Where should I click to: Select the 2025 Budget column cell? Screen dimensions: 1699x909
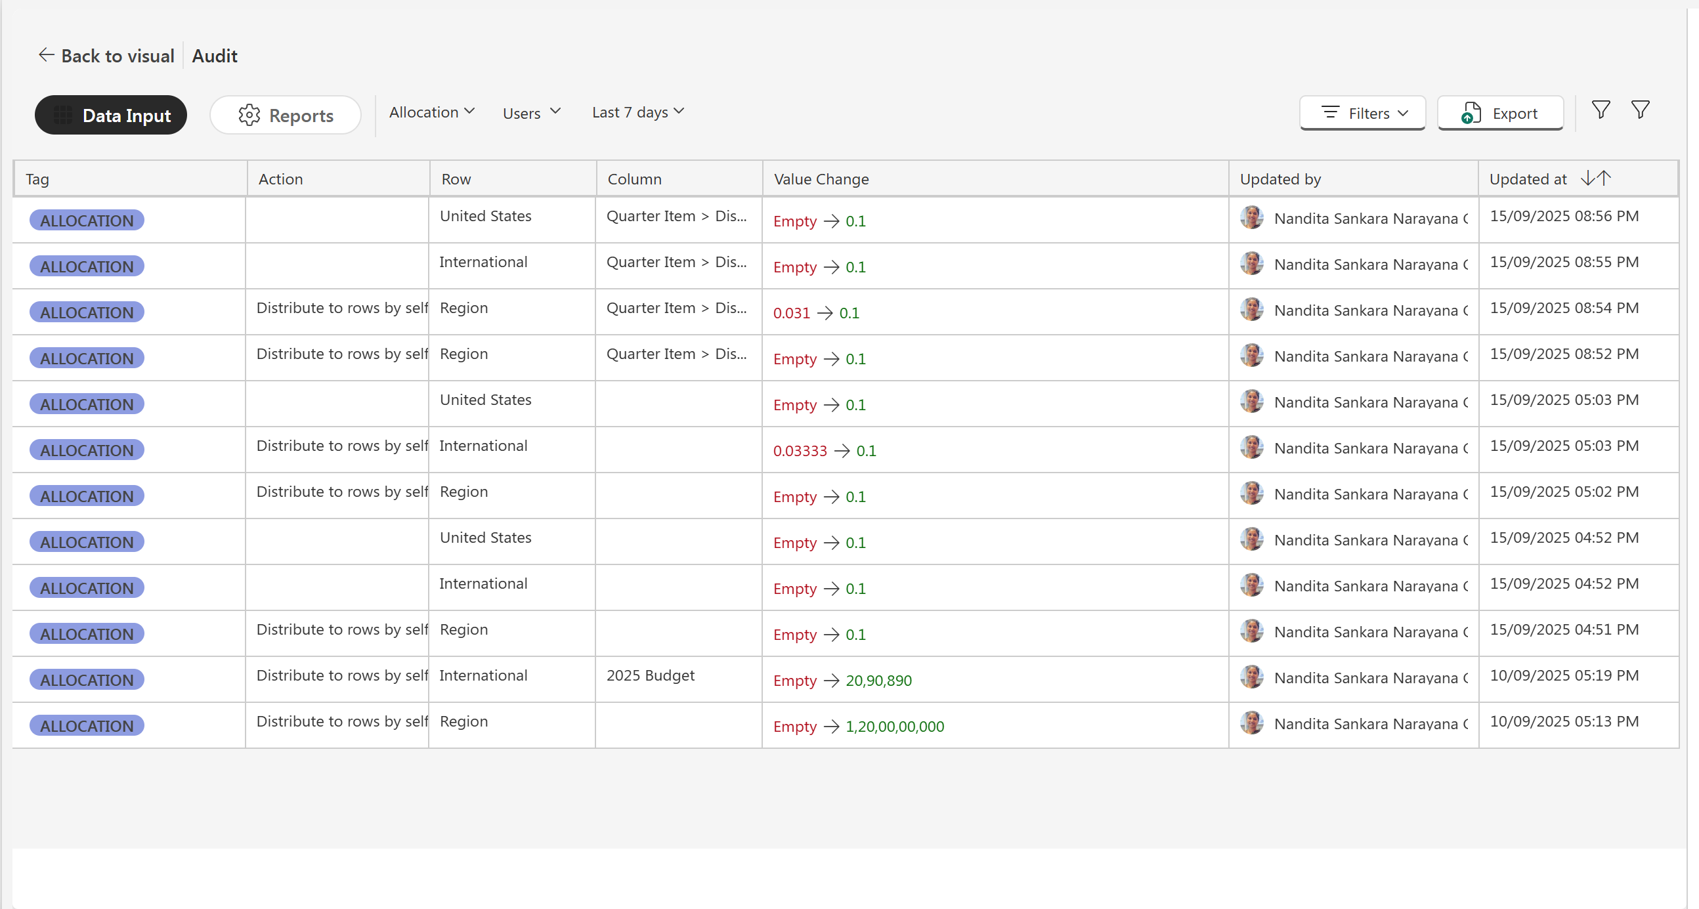coord(650,675)
